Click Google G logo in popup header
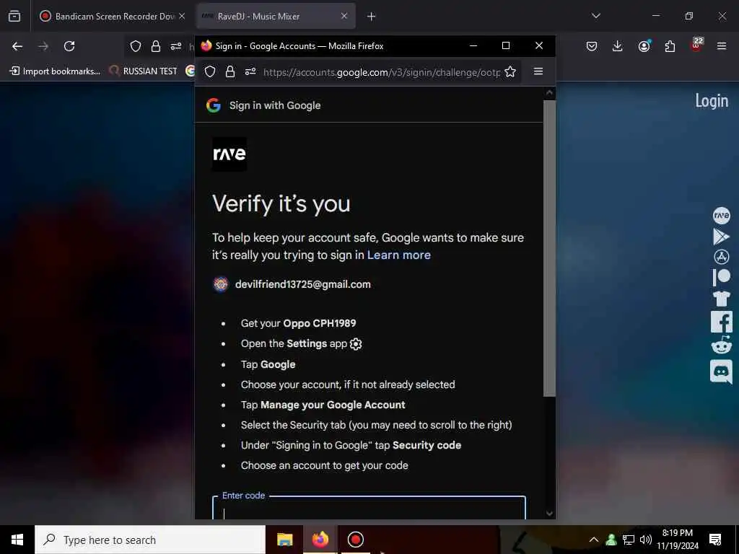739x554 pixels. click(214, 105)
